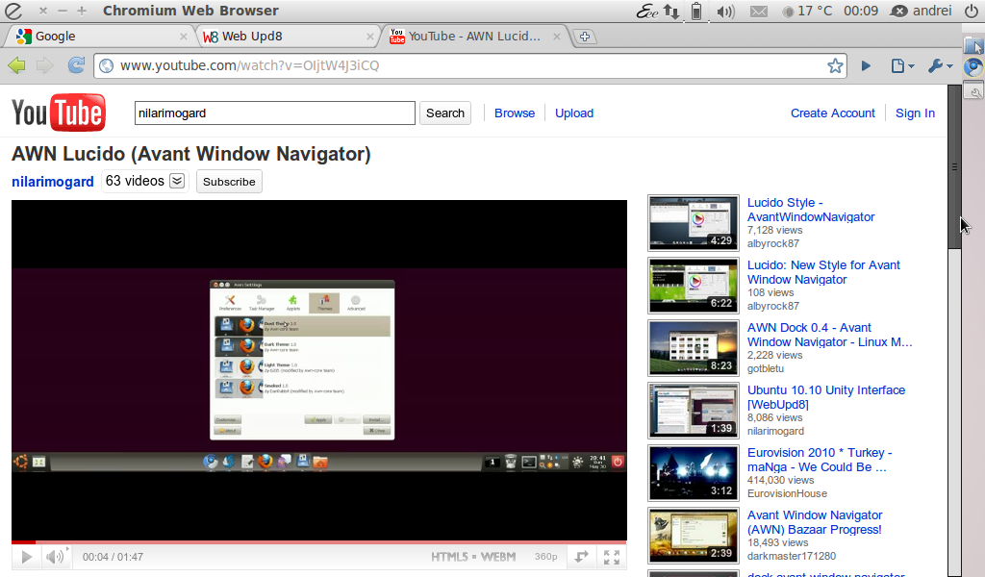Click the site info globe icon
This screenshot has height=577, width=985.
[106, 65]
